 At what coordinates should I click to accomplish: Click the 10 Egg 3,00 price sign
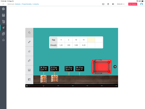tap(69, 69)
